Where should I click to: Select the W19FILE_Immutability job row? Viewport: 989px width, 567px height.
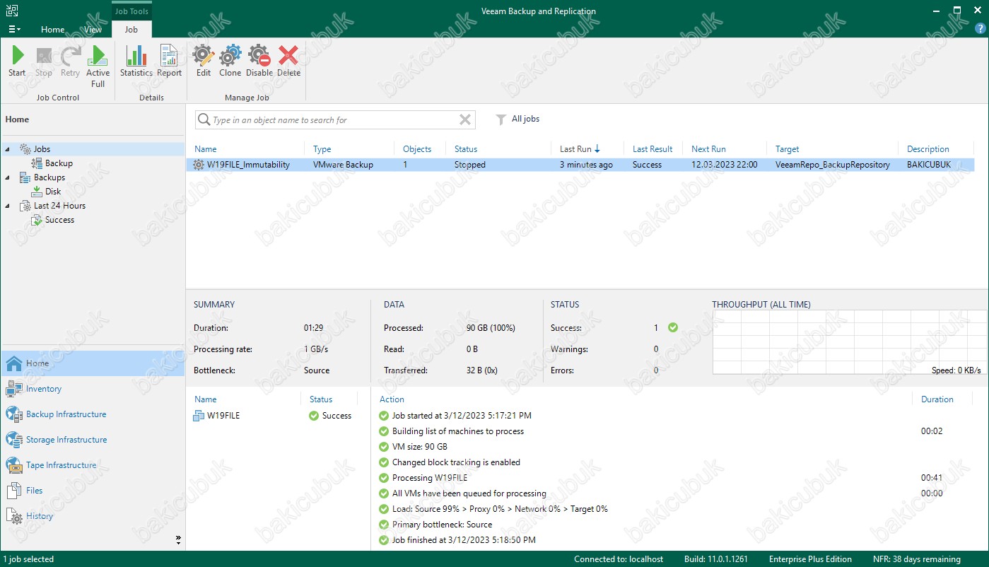click(x=581, y=165)
